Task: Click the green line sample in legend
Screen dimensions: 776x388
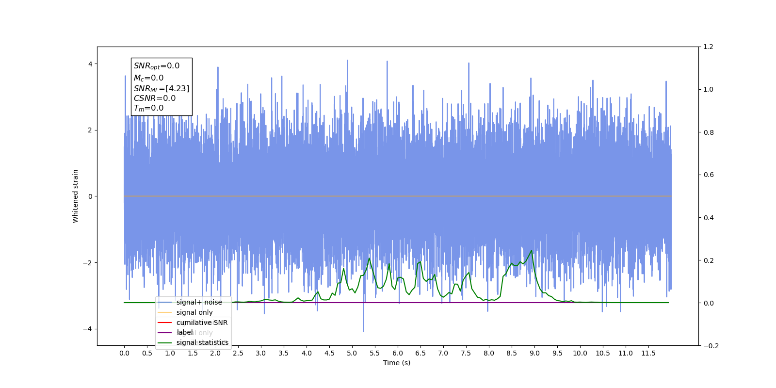Action: (165, 343)
